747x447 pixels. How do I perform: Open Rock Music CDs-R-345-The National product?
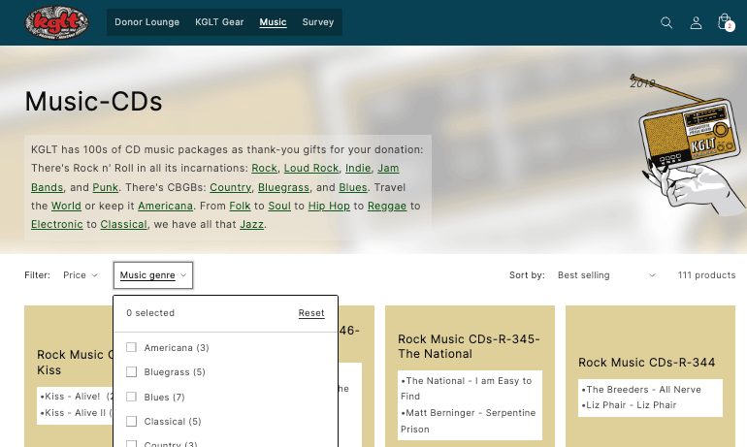[x=469, y=346]
